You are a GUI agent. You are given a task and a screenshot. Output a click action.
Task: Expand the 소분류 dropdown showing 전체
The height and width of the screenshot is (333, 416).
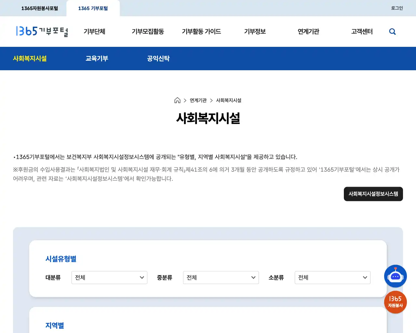332,277
